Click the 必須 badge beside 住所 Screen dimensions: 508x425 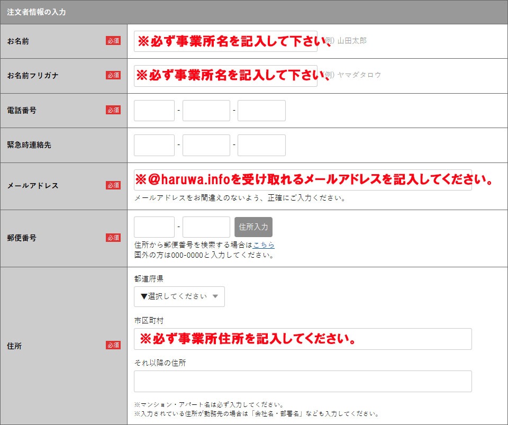(x=113, y=345)
